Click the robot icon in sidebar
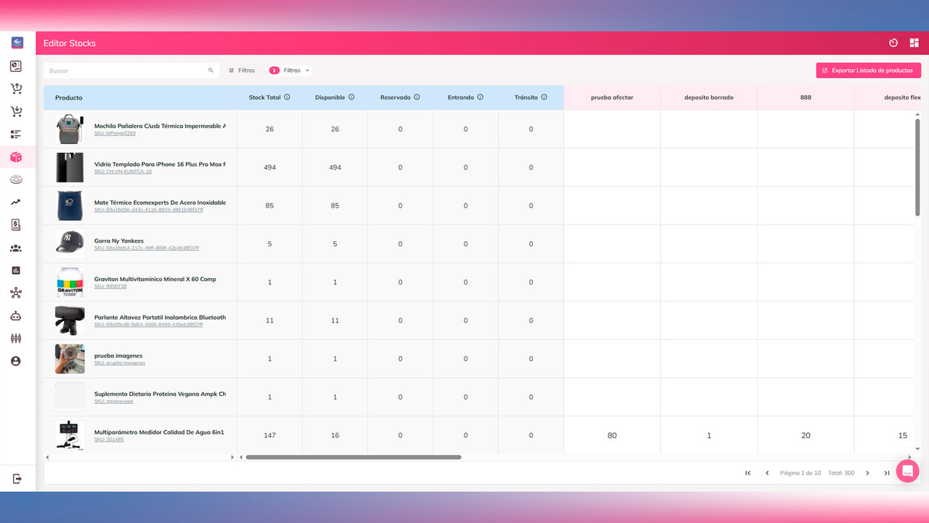The width and height of the screenshot is (929, 523). coord(16,316)
